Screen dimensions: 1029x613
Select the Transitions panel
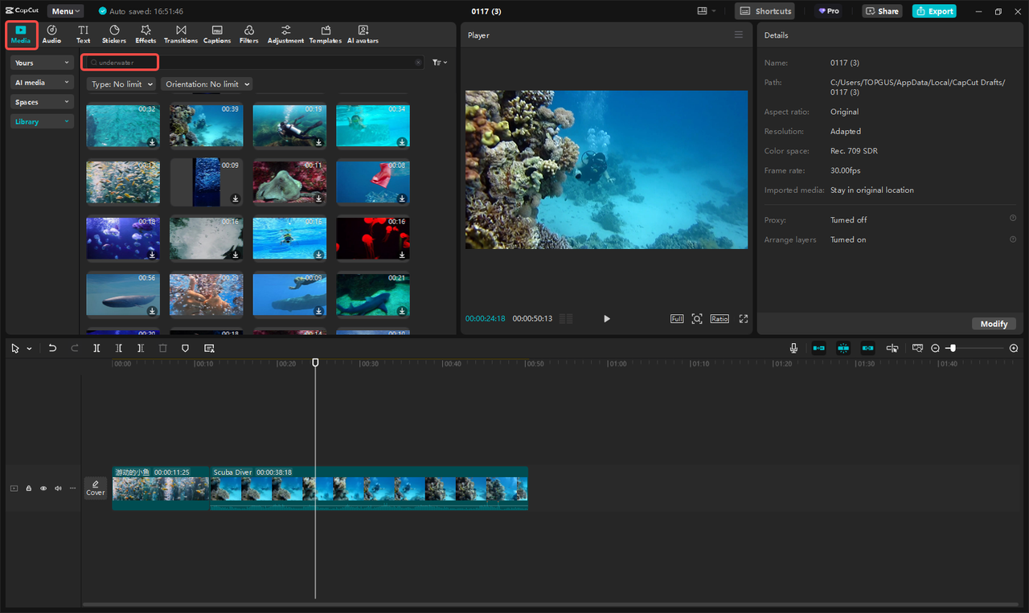tap(180, 34)
